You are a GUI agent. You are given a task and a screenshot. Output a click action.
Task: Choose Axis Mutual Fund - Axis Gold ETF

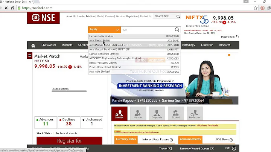[x=134, y=45]
